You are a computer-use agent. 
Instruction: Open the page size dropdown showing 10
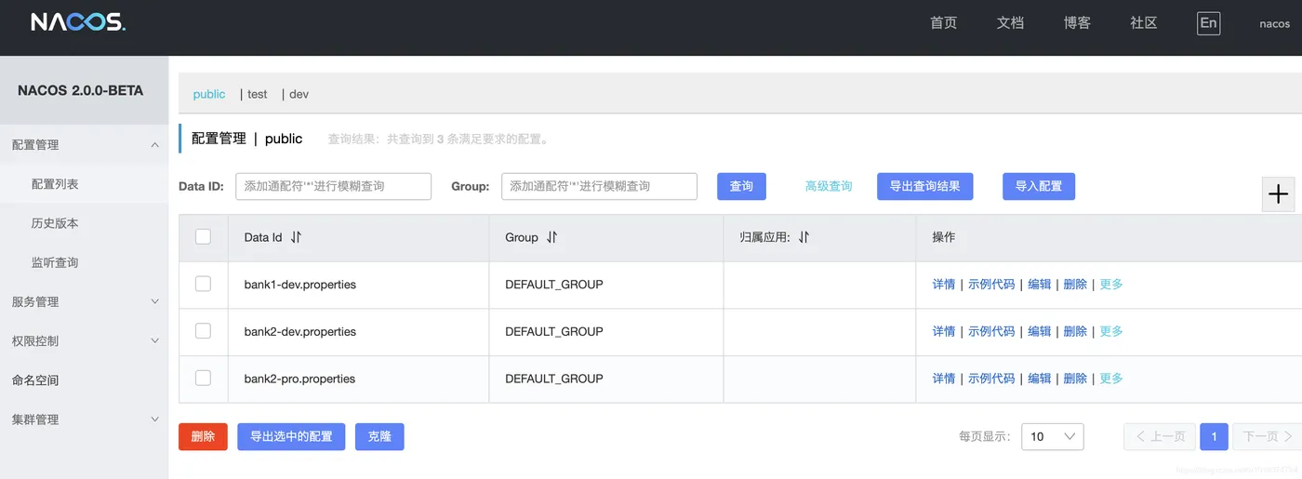(x=1052, y=436)
